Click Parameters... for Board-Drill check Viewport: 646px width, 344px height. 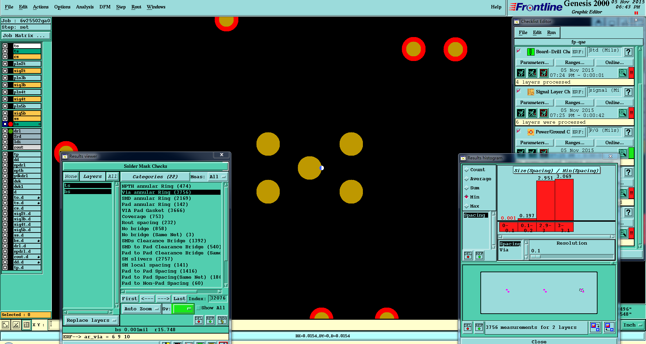pos(534,62)
